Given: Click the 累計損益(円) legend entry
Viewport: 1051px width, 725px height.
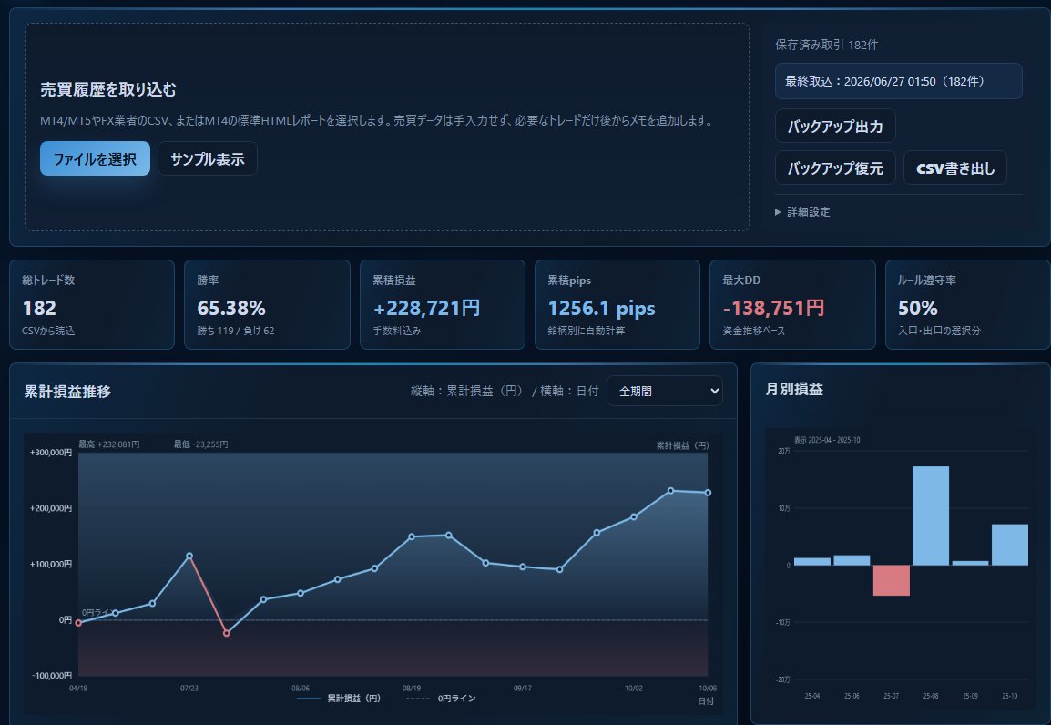Looking at the screenshot, I should click(339, 699).
